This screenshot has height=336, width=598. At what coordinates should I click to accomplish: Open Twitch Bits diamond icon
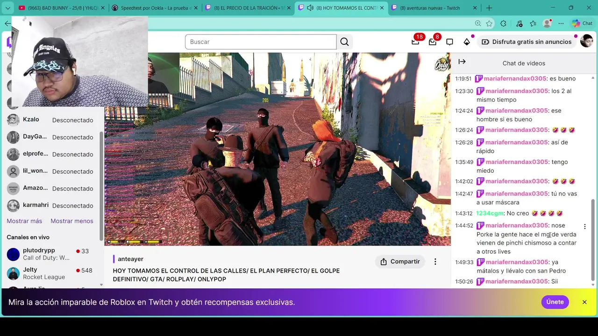(467, 42)
